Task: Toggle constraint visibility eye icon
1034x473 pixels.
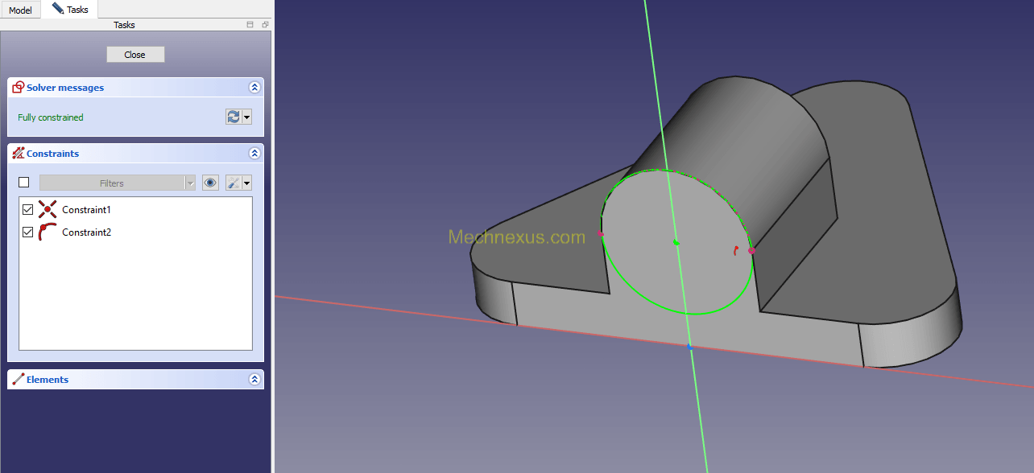Action: coord(210,183)
